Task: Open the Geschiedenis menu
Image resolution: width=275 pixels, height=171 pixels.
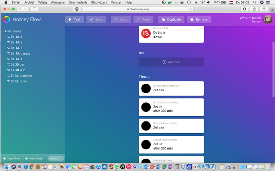Action: [78, 2]
